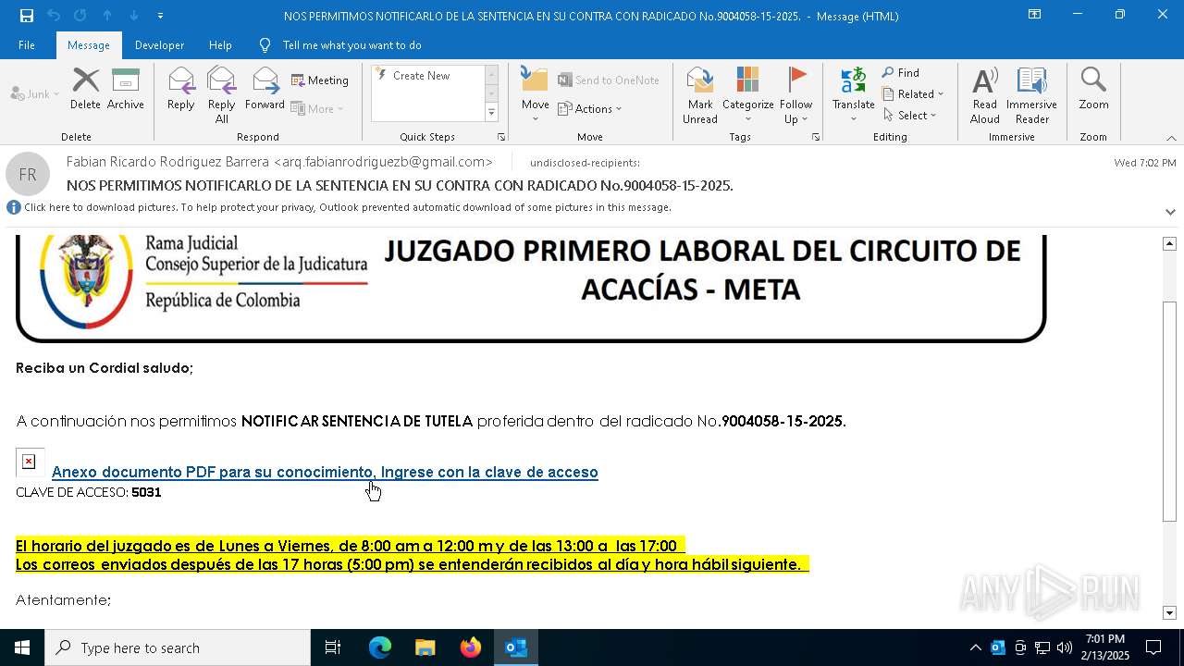Open Task View on the taskbar

tap(333, 647)
